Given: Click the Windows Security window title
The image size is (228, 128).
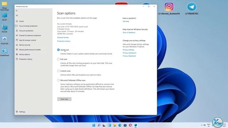Looking at the screenshot, I should point(22,6).
